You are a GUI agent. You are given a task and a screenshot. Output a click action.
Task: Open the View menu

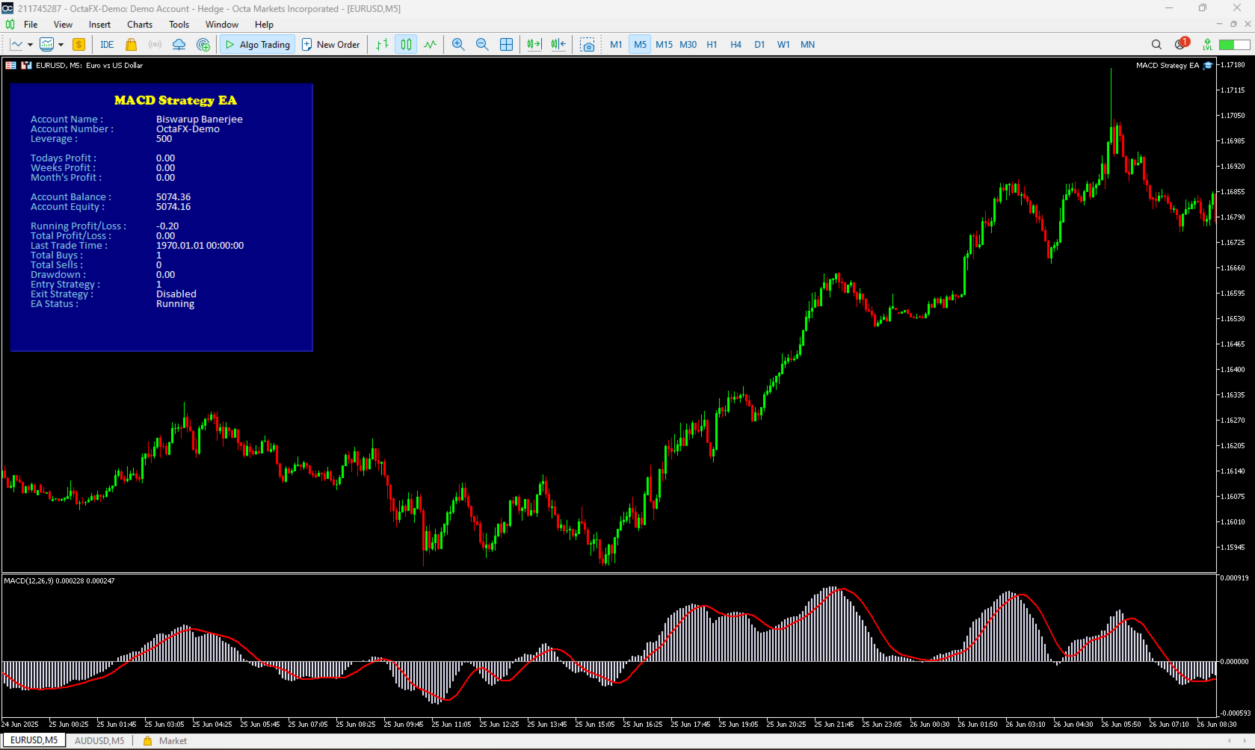64,25
